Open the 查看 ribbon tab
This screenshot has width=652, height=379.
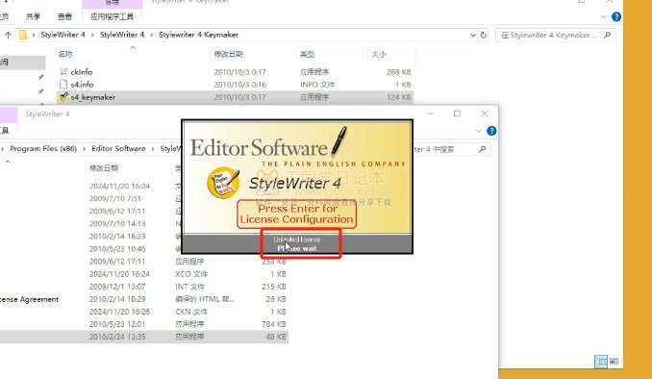[x=64, y=16]
